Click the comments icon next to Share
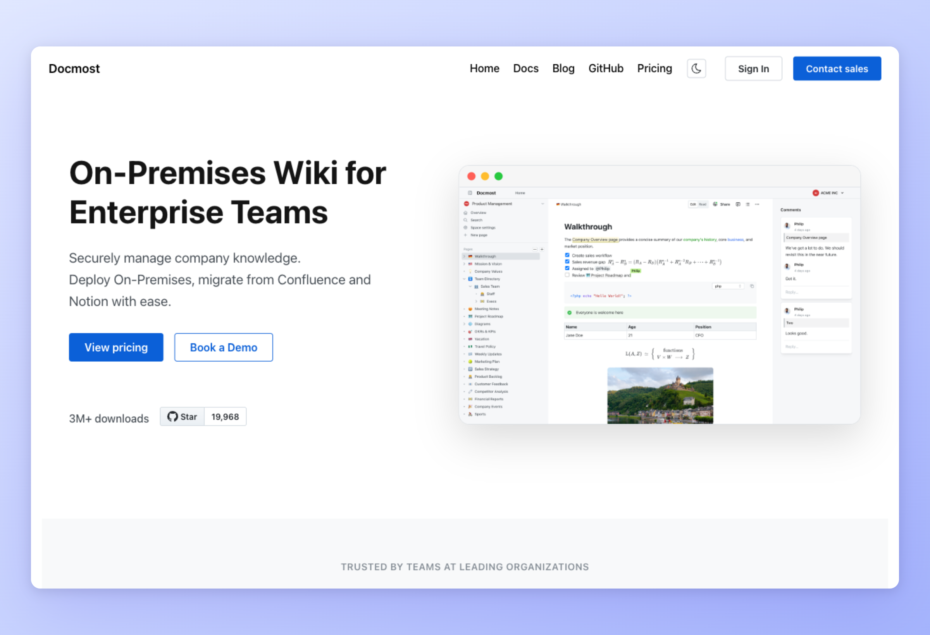930x635 pixels. coord(738,204)
